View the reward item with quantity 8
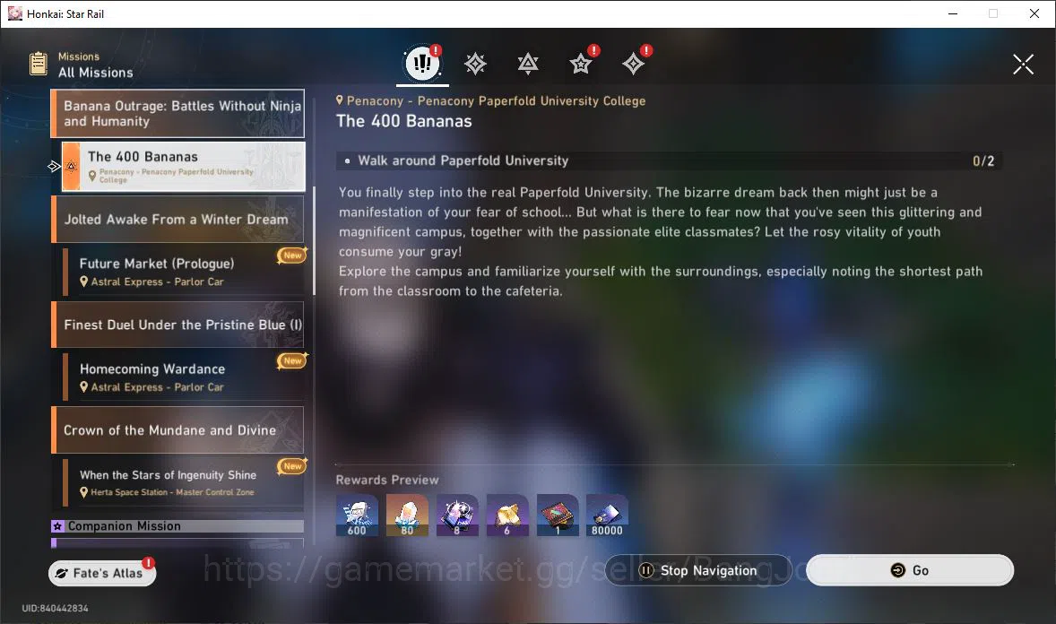 457,516
